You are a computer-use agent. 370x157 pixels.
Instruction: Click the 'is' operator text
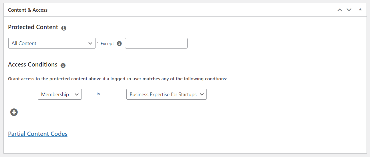[x=98, y=94]
